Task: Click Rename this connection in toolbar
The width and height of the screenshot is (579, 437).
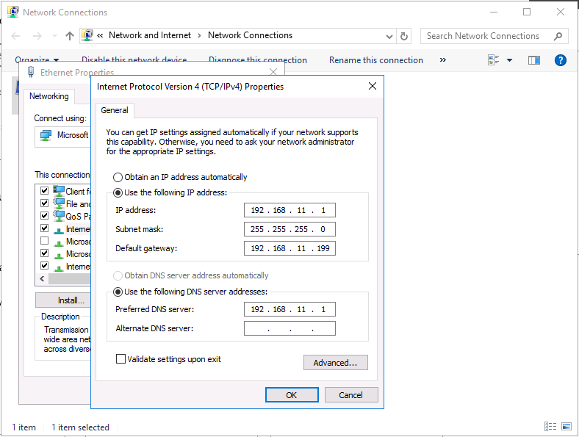Action: 376,60
